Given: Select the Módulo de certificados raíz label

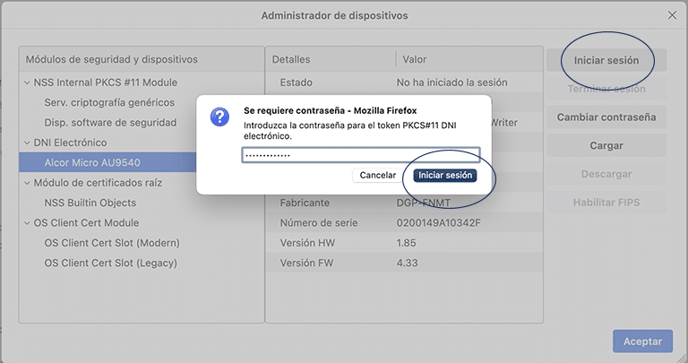Looking at the screenshot, I should tap(98, 183).
